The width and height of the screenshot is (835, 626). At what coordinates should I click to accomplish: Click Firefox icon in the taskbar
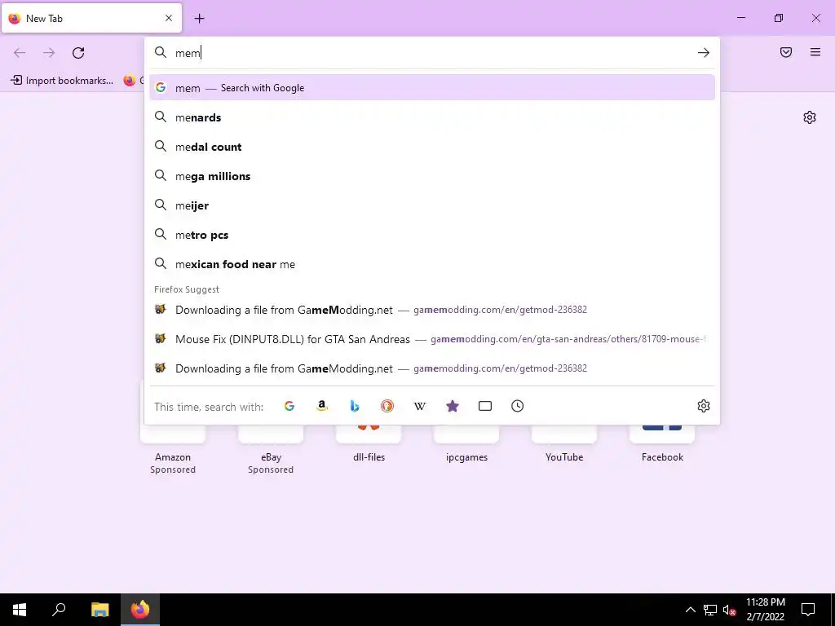coord(140,610)
